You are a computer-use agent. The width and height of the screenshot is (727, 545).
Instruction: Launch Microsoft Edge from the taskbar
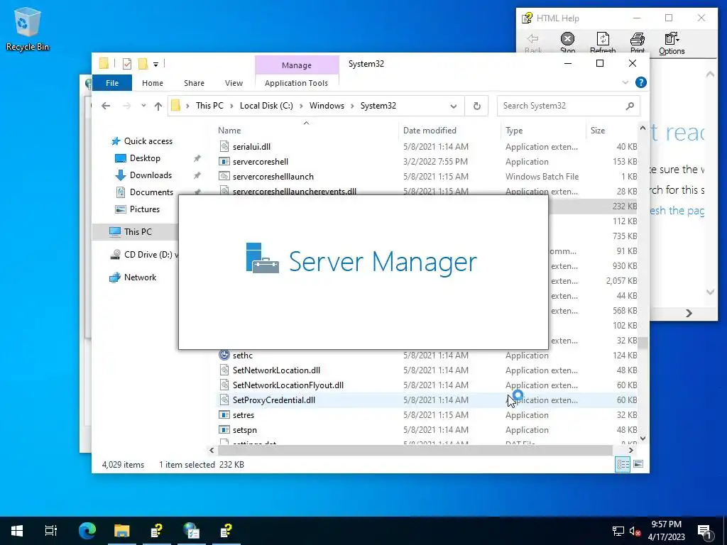[x=87, y=531]
